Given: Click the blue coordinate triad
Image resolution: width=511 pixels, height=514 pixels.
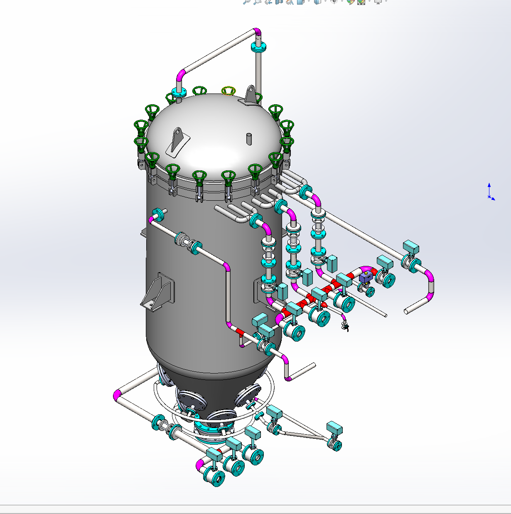Looking at the screenshot, I should pyautogui.click(x=491, y=192).
